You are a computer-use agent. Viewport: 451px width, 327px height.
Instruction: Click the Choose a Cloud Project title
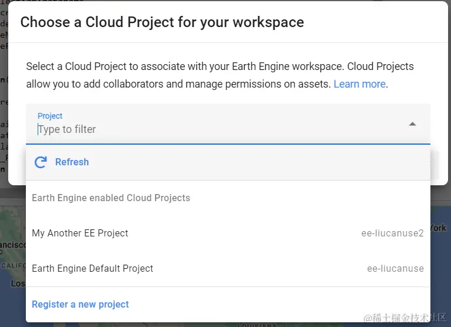[162, 22]
